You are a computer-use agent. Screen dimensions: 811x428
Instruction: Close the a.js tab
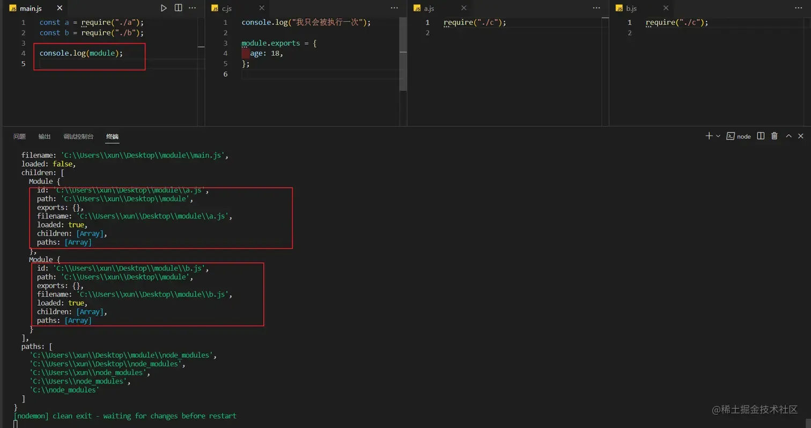coord(464,8)
